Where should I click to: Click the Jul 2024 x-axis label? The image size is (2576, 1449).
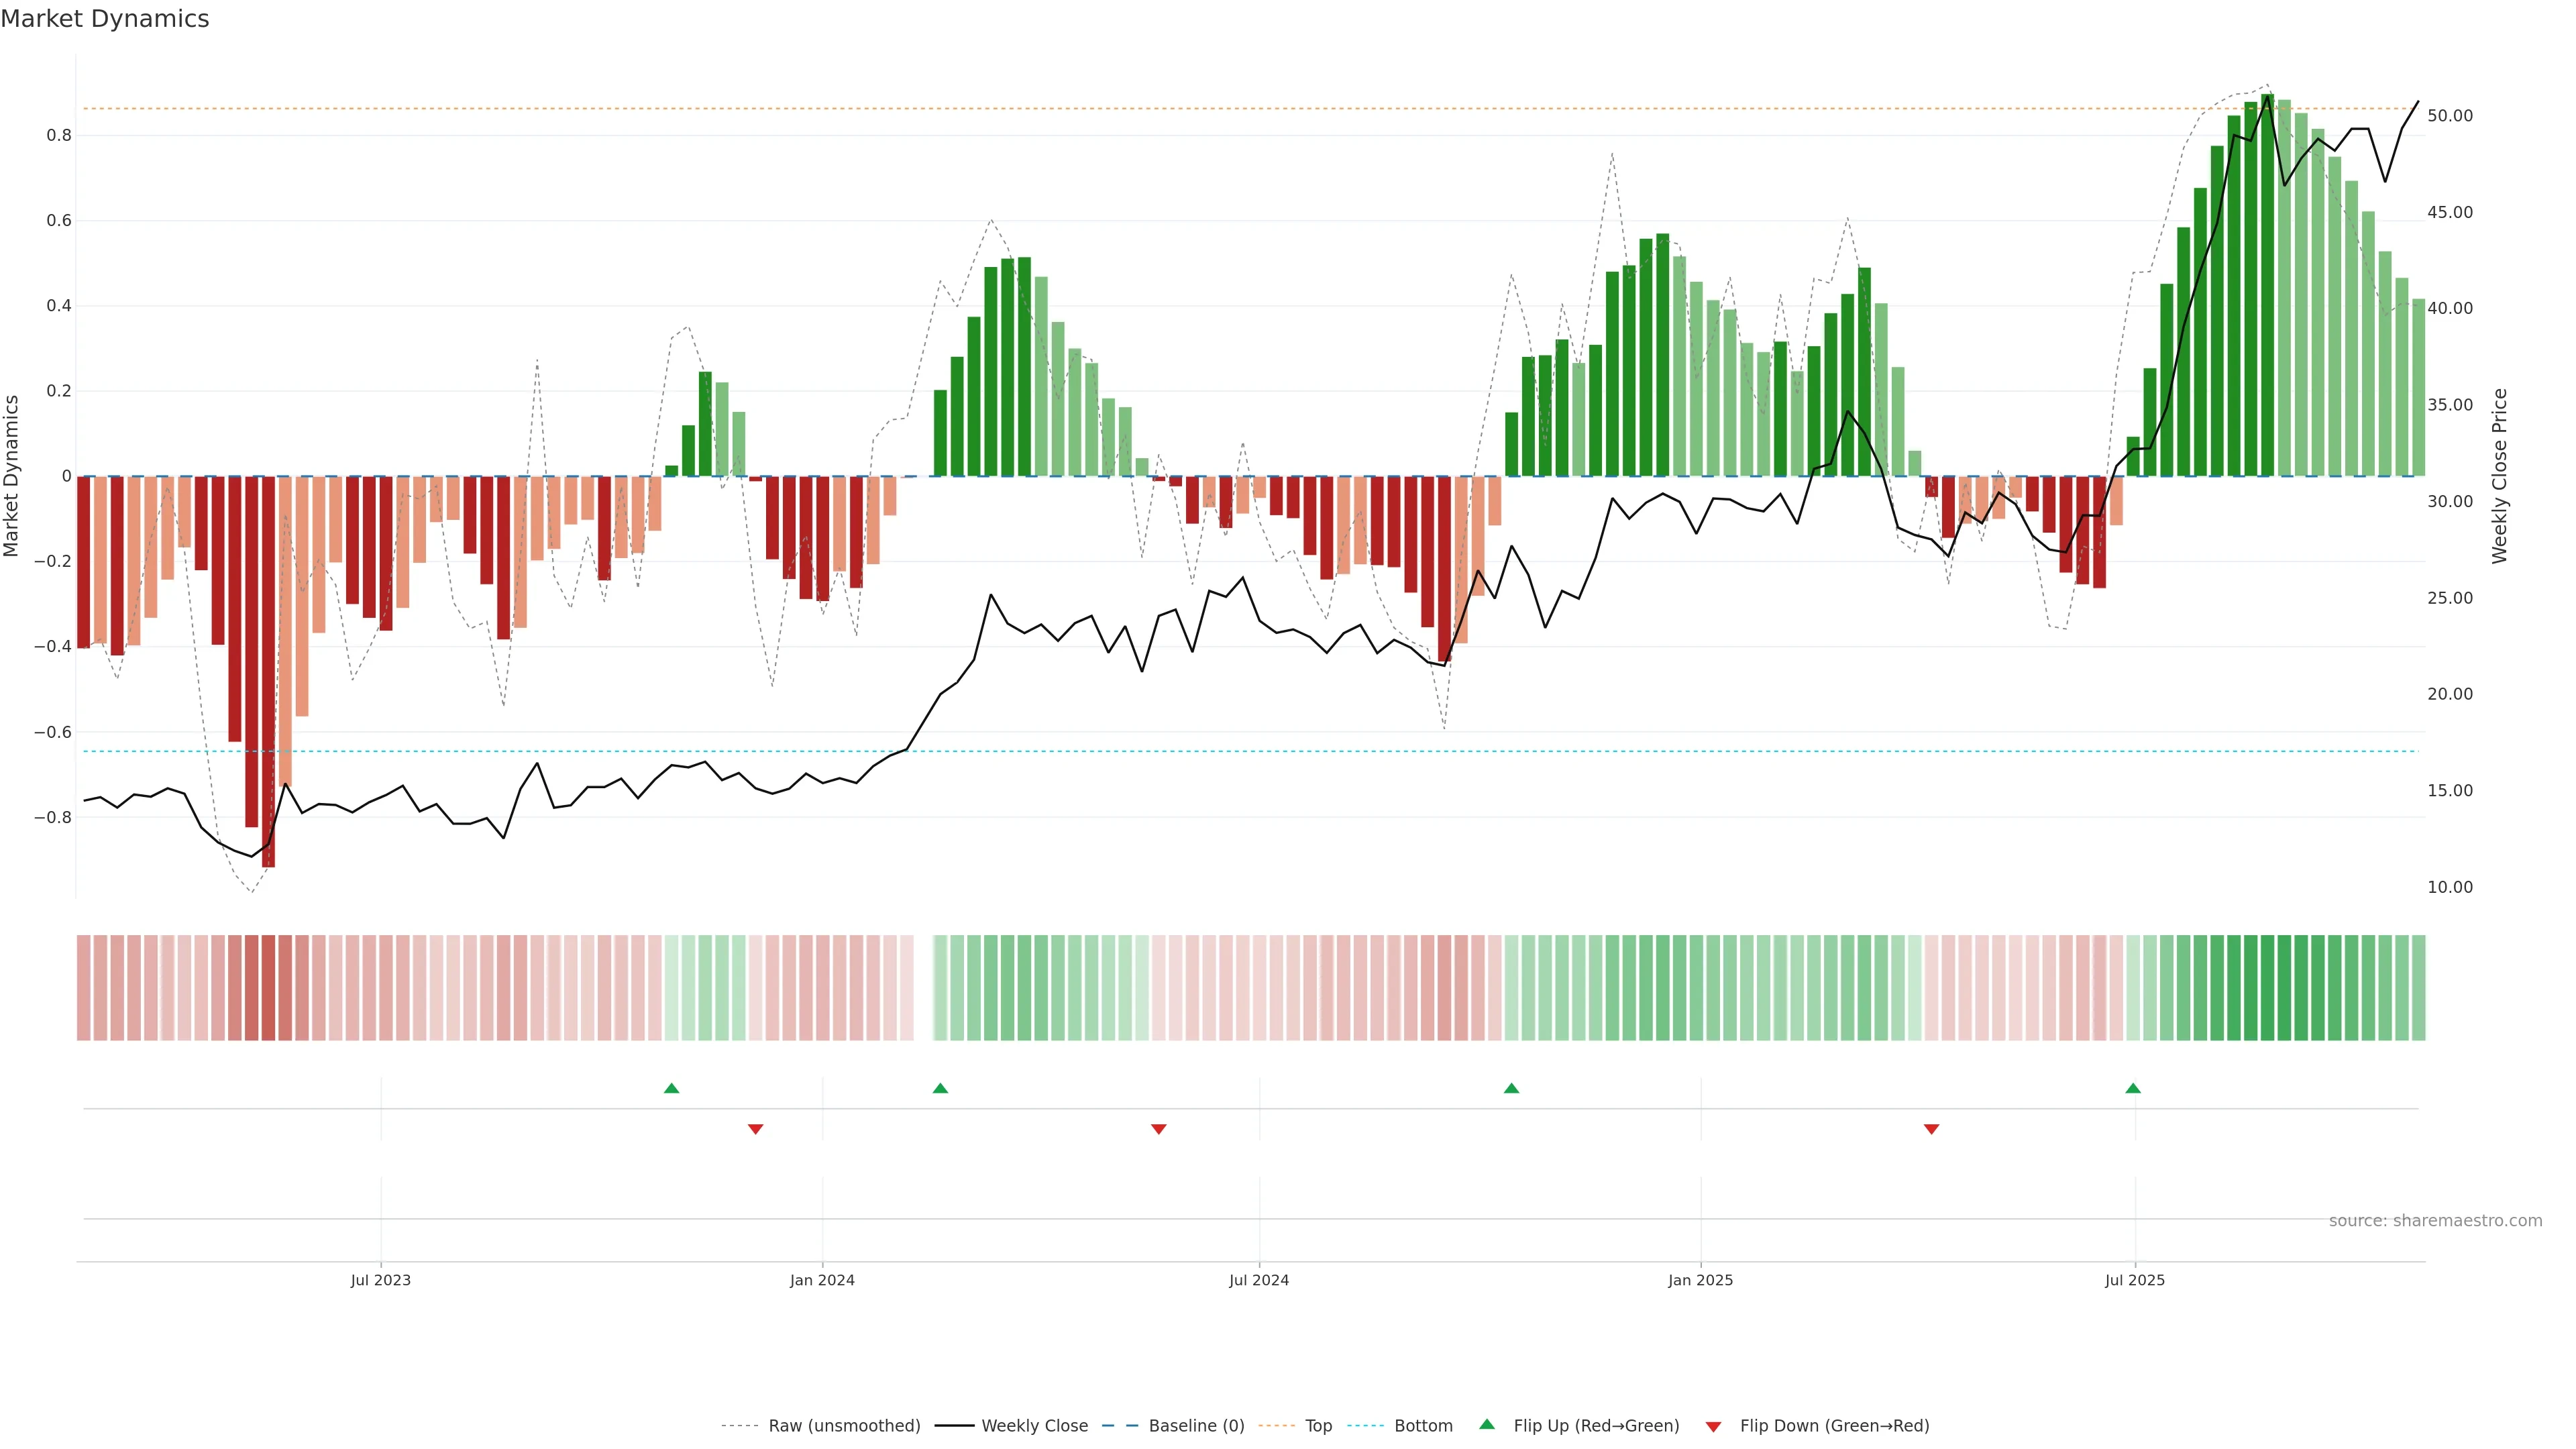(x=1259, y=1280)
